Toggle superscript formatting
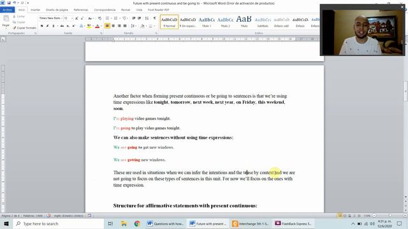Image resolution: width=408 pixels, height=229 pixels. click(x=74, y=26)
